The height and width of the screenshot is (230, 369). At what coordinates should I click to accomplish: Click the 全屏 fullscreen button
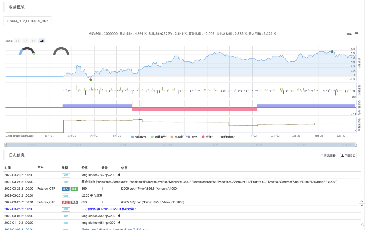pos(349,34)
